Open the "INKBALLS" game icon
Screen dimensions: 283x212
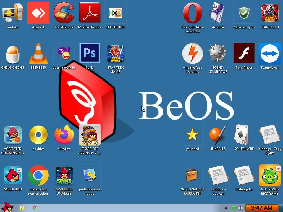click(218, 134)
